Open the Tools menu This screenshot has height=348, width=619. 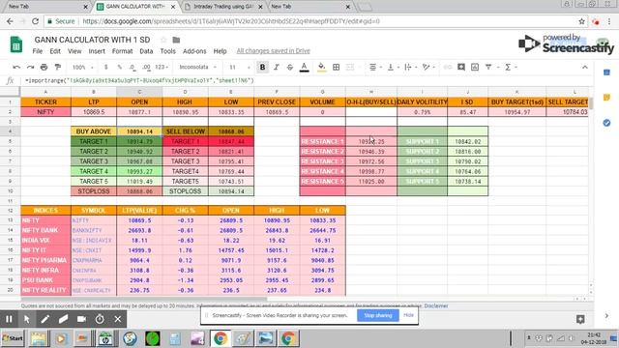click(x=167, y=51)
